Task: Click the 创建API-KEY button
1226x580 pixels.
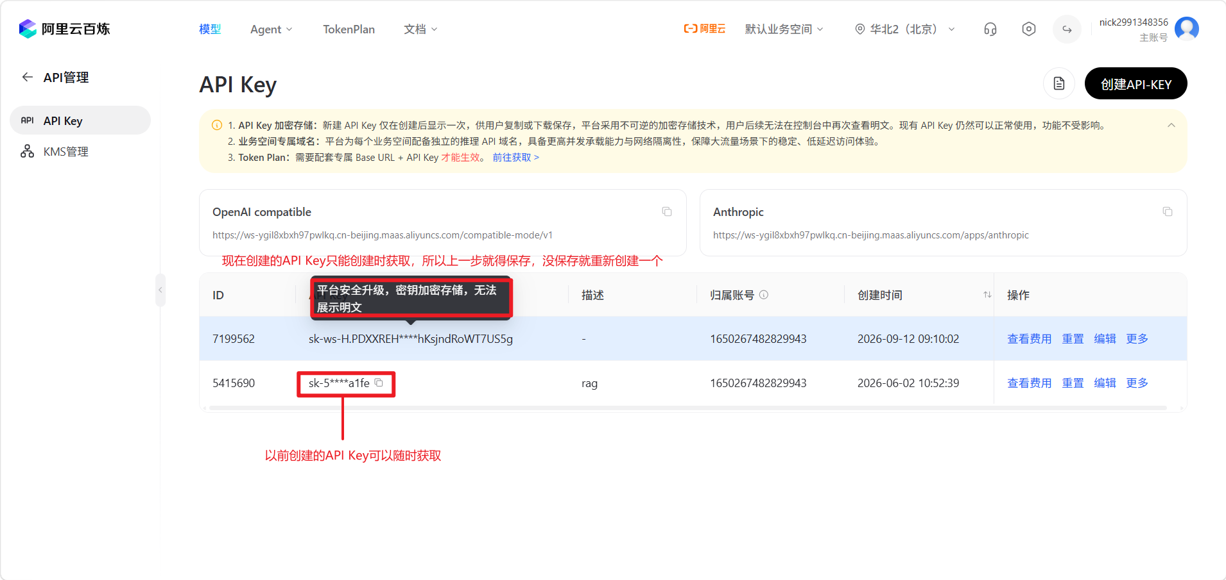Action: coord(1135,84)
